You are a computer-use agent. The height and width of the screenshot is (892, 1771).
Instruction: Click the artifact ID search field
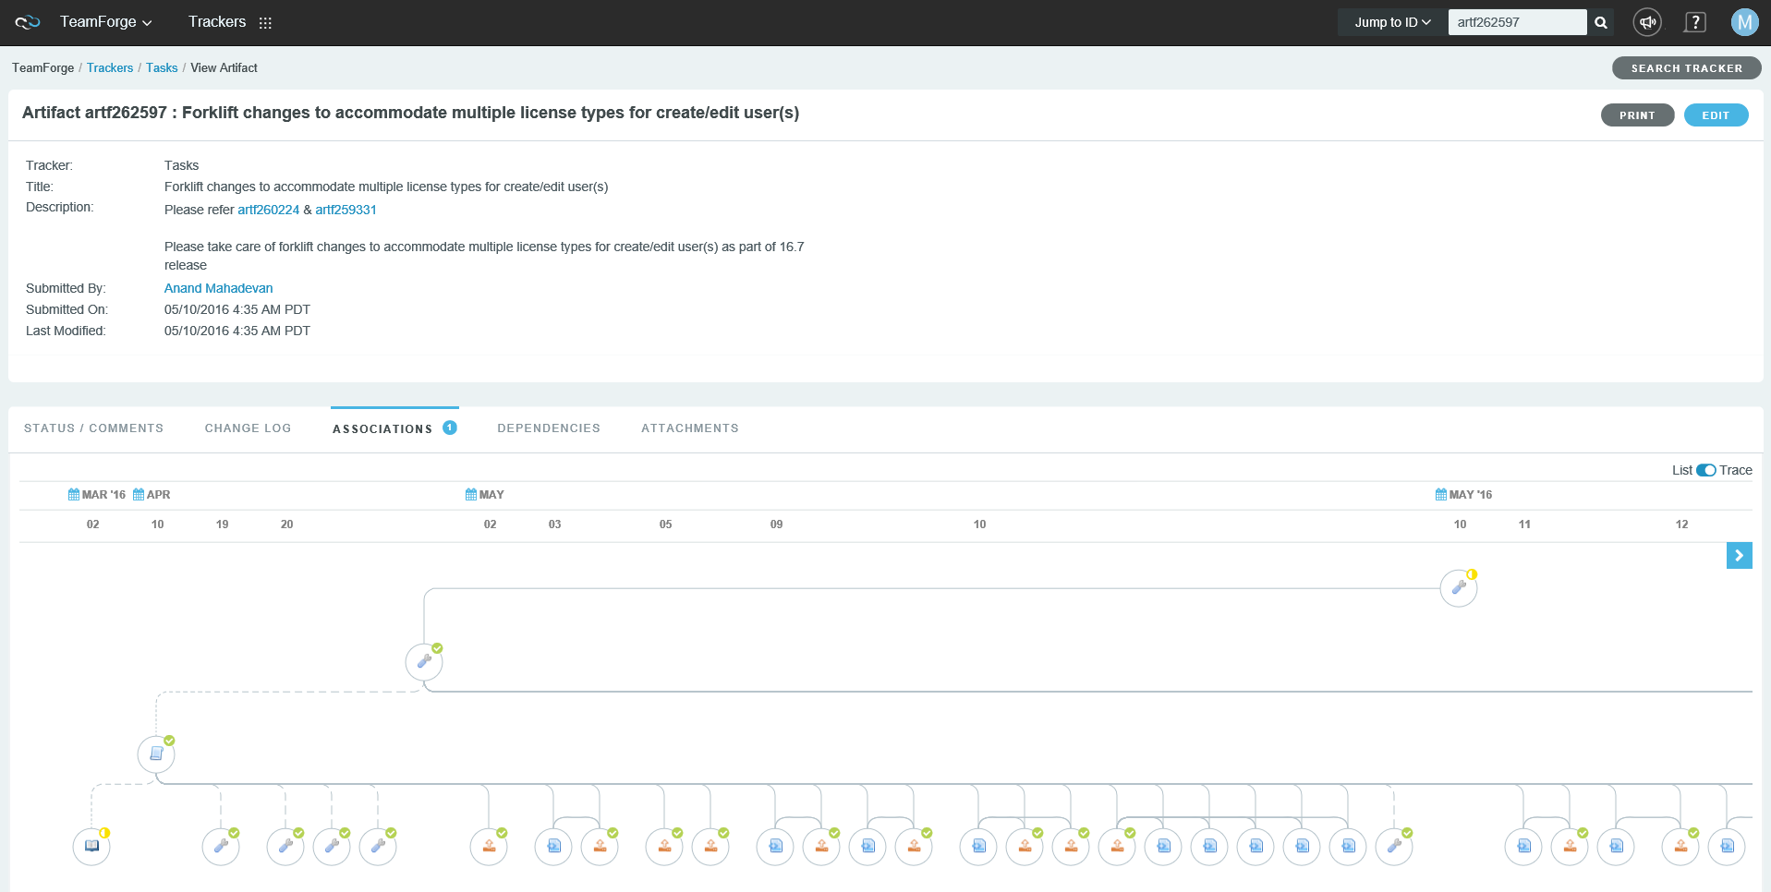1516,22
